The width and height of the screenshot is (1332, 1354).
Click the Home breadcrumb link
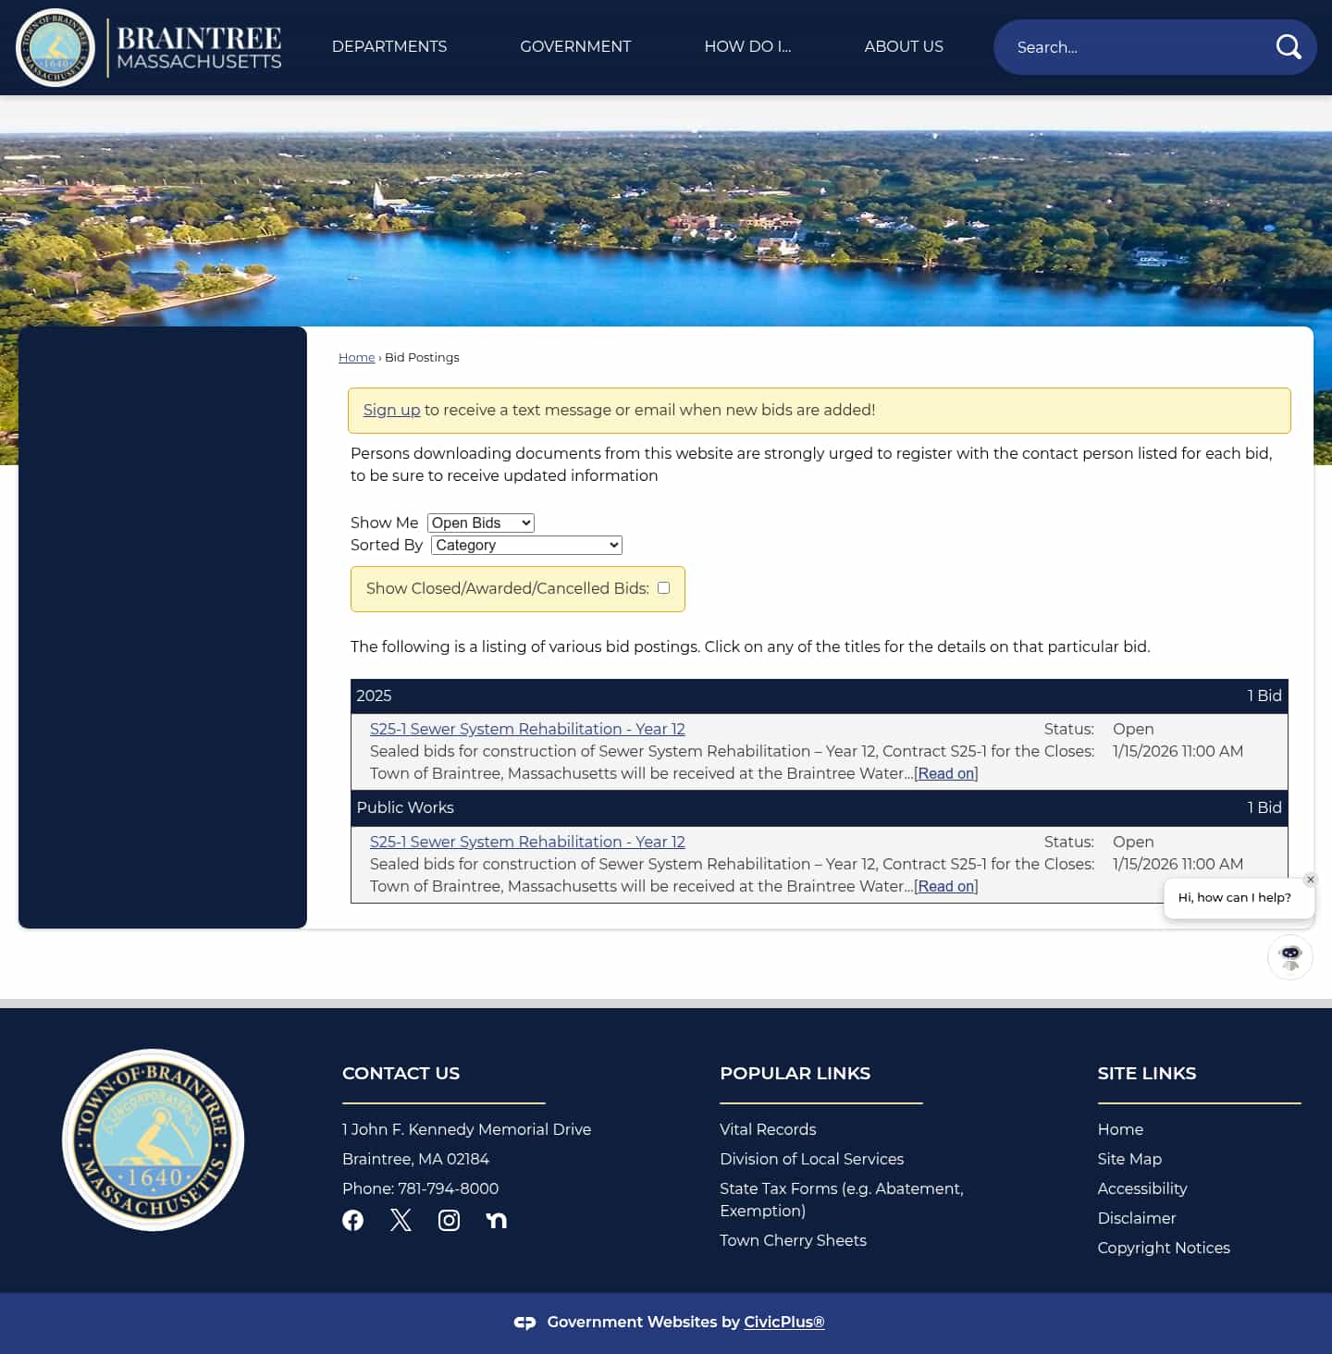pos(356,357)
